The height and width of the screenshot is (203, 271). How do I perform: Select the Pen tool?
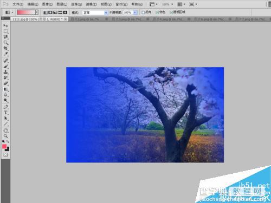click(5, 107)
